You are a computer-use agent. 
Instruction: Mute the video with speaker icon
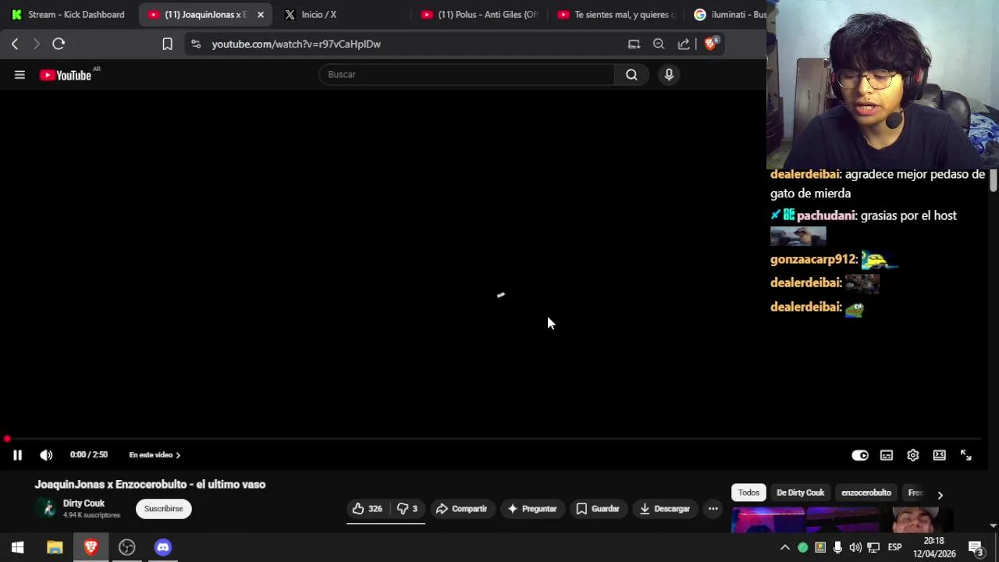coord(46,455)
